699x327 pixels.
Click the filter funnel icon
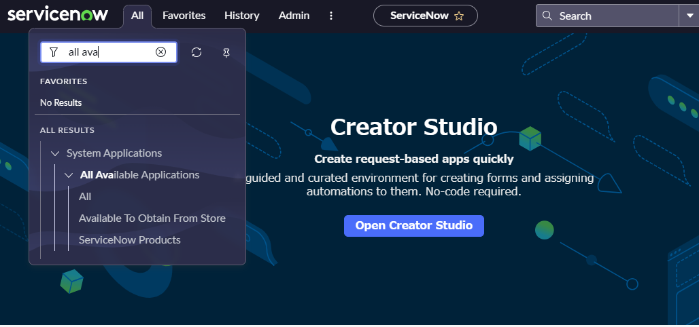54,52
